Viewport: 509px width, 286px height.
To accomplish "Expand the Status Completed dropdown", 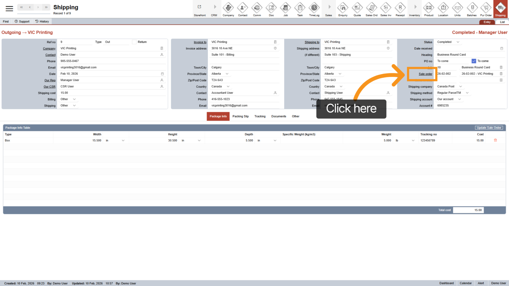I will (458, 42).
